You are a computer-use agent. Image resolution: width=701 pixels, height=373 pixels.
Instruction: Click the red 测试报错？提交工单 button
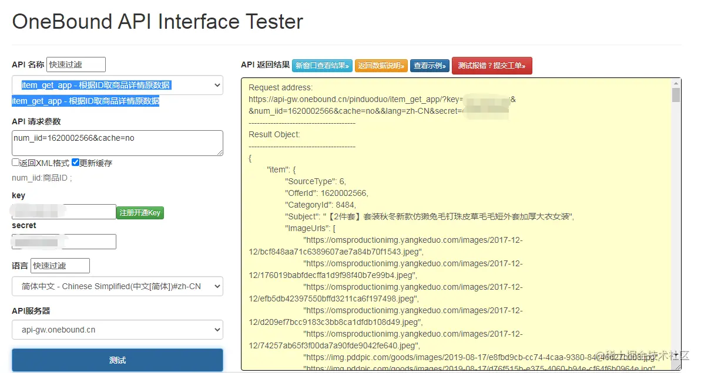coord(492,66)
